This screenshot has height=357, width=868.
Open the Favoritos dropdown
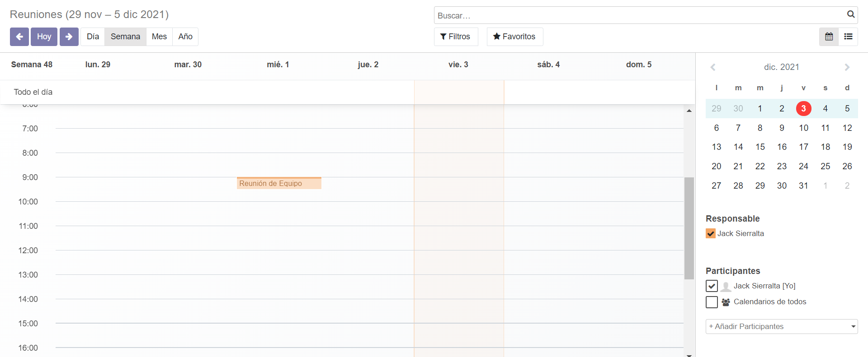coord(514,37)
